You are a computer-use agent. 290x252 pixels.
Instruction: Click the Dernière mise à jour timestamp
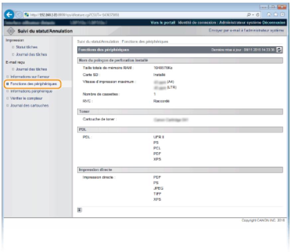tap(243, 50)
